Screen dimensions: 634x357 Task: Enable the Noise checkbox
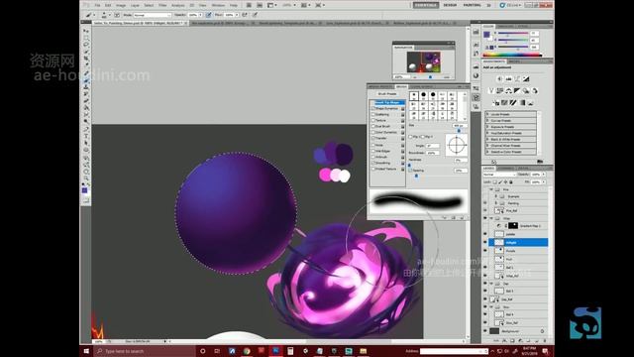click(373, 145)
